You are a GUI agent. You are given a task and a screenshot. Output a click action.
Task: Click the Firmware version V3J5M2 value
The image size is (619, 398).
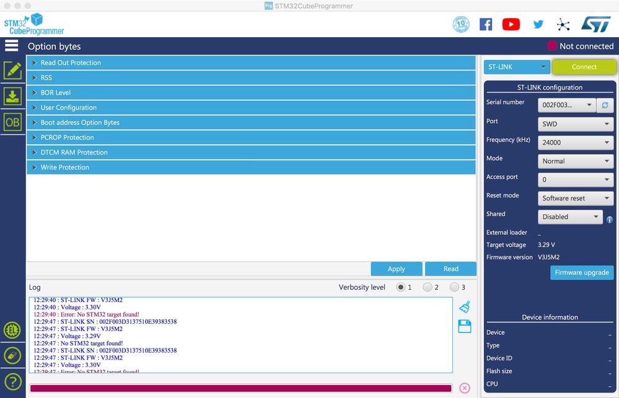pyautogui.click(x=549, y=257)
